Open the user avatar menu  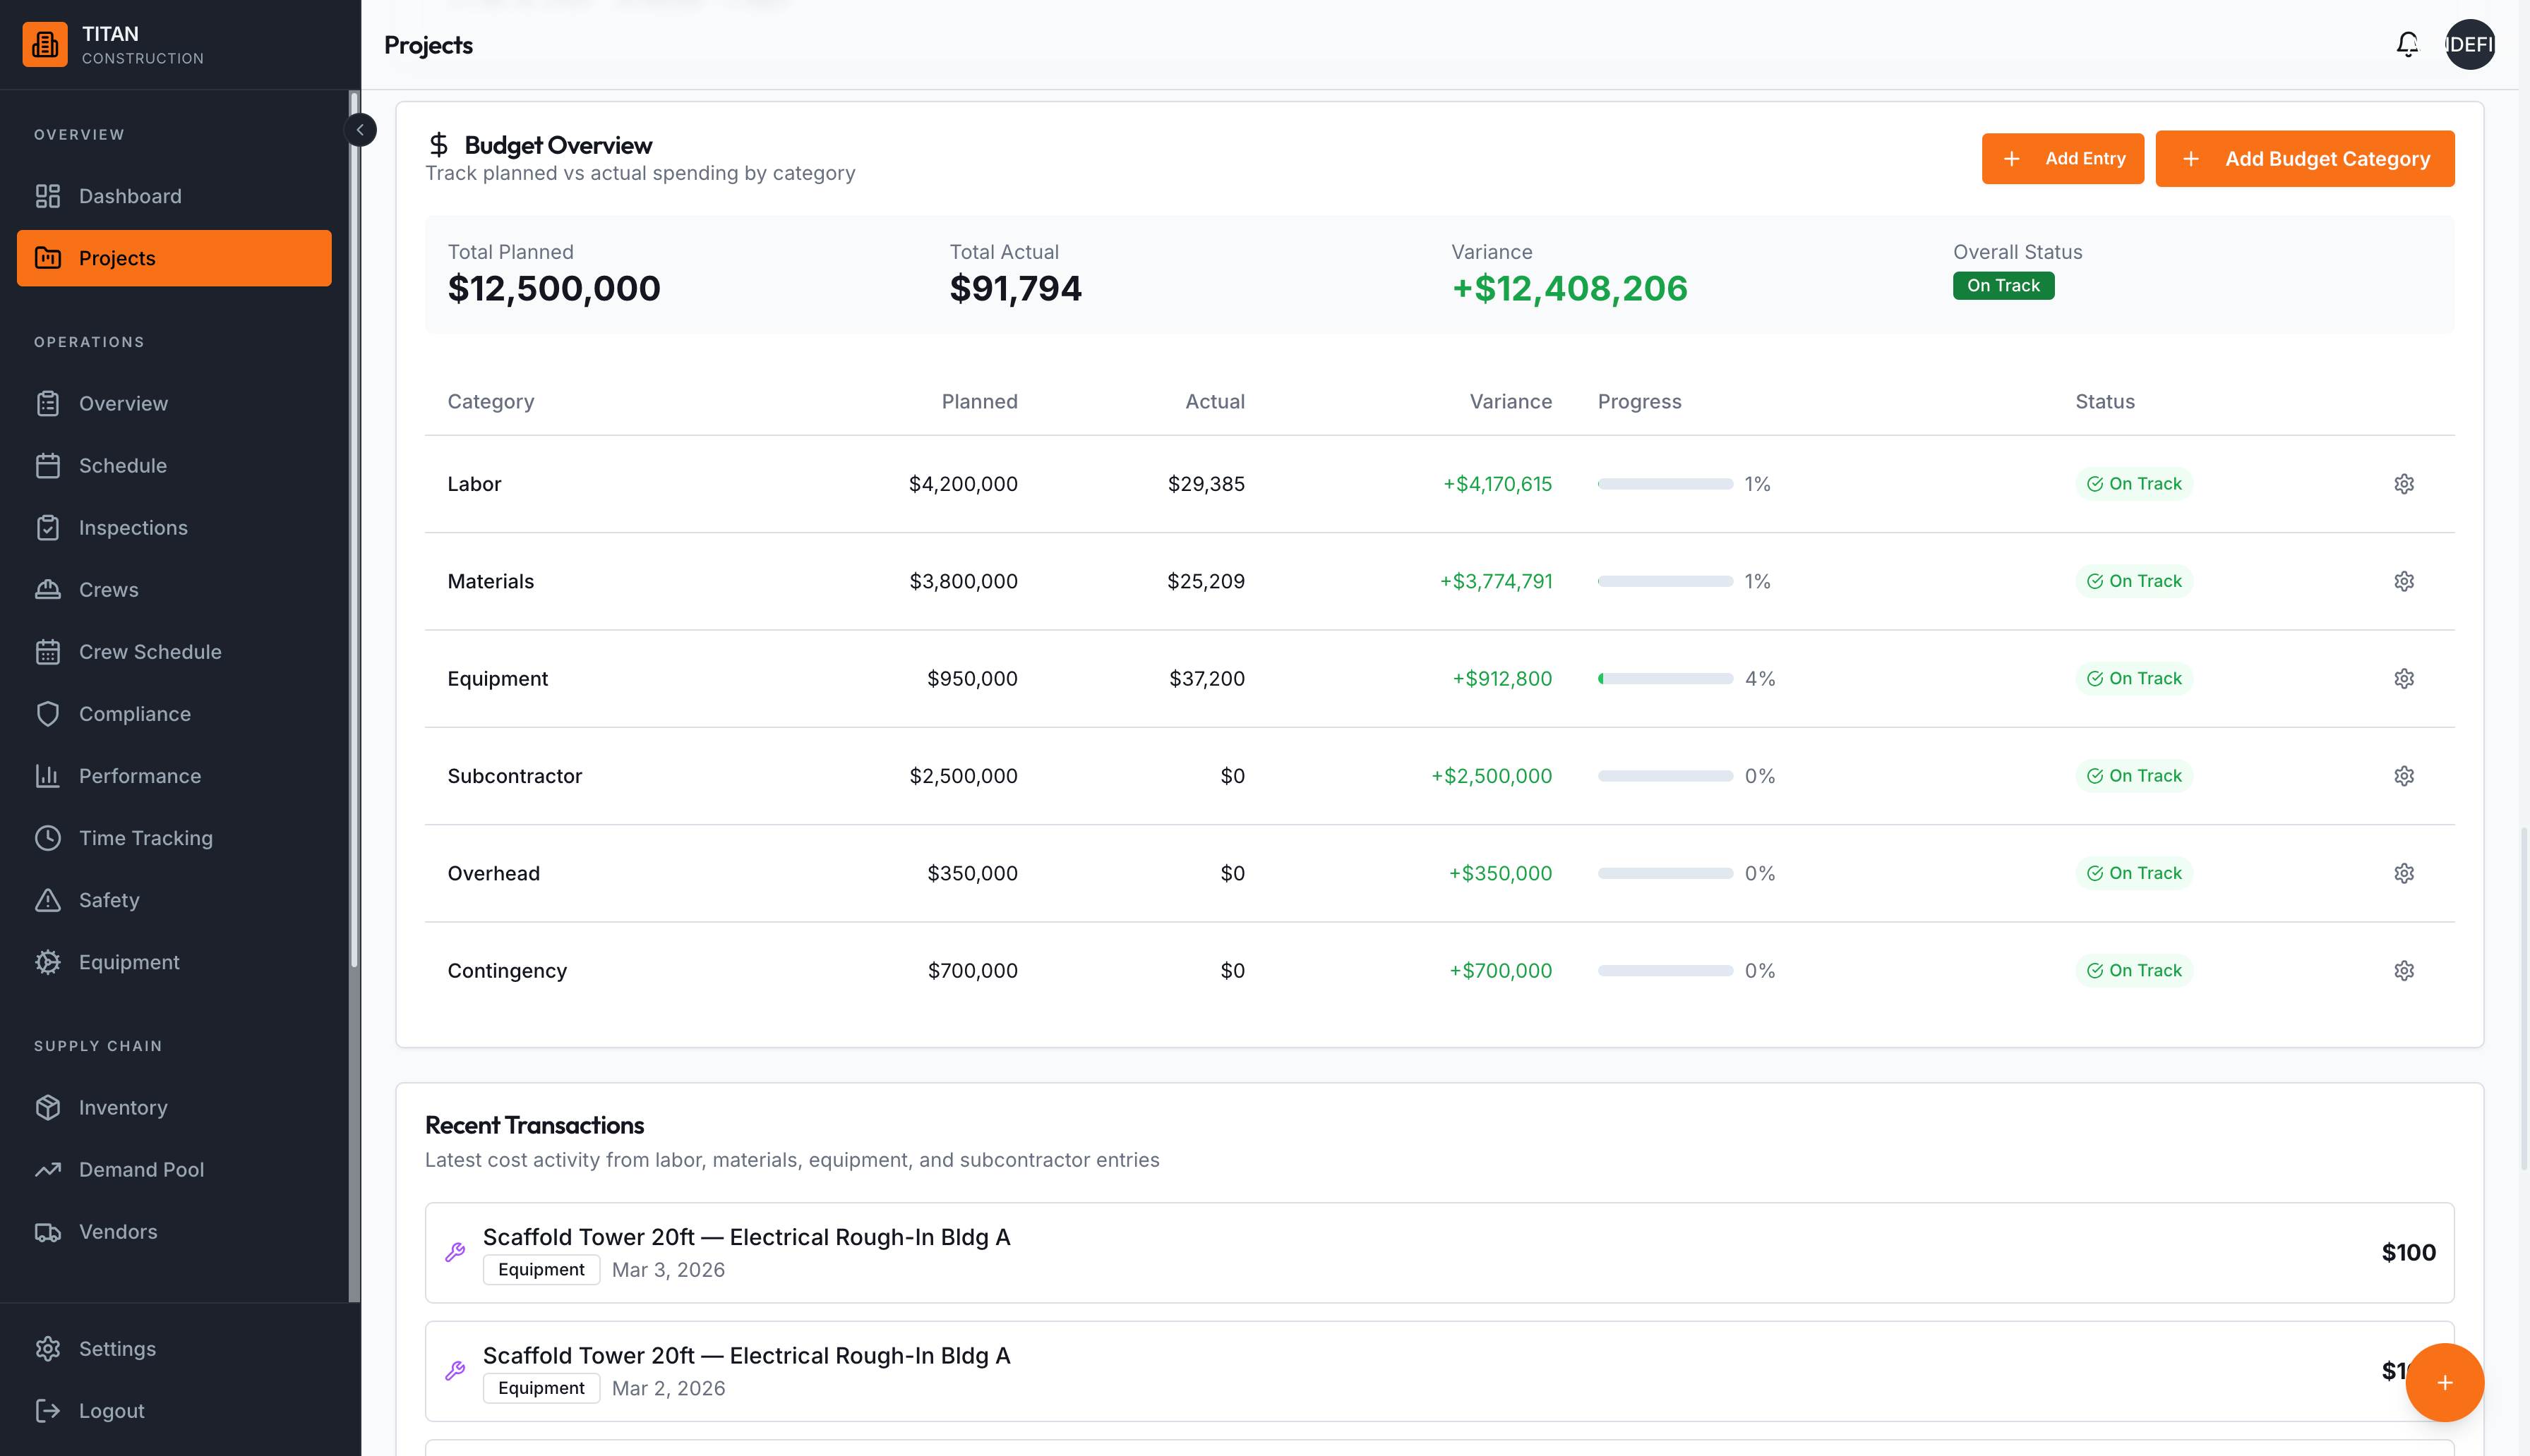[x=2470, y=45]
